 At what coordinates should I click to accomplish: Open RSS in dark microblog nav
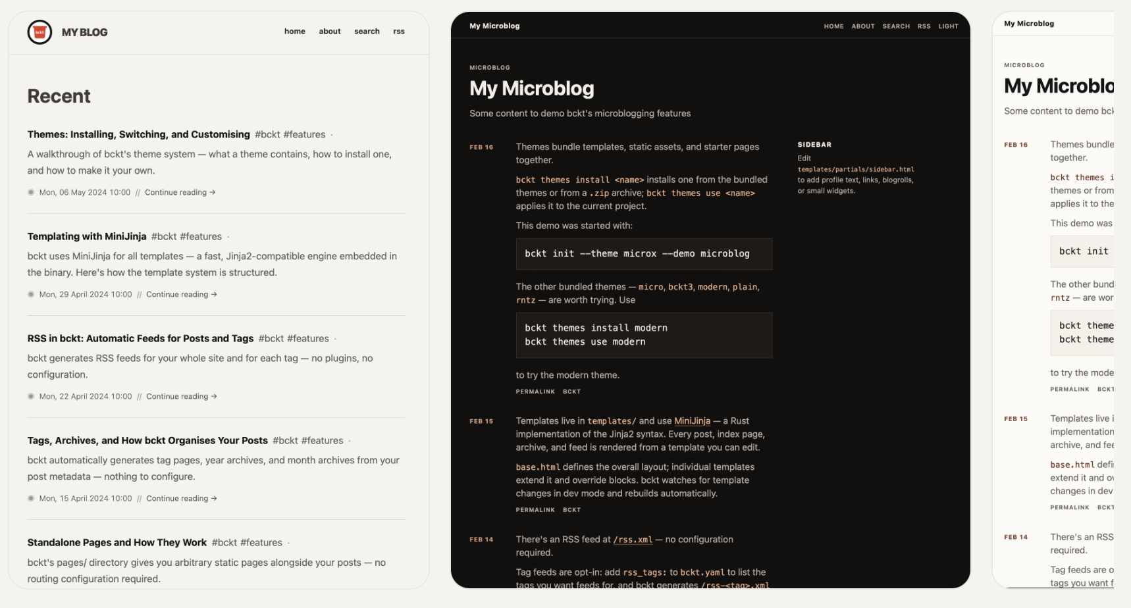tap(924, 26)
